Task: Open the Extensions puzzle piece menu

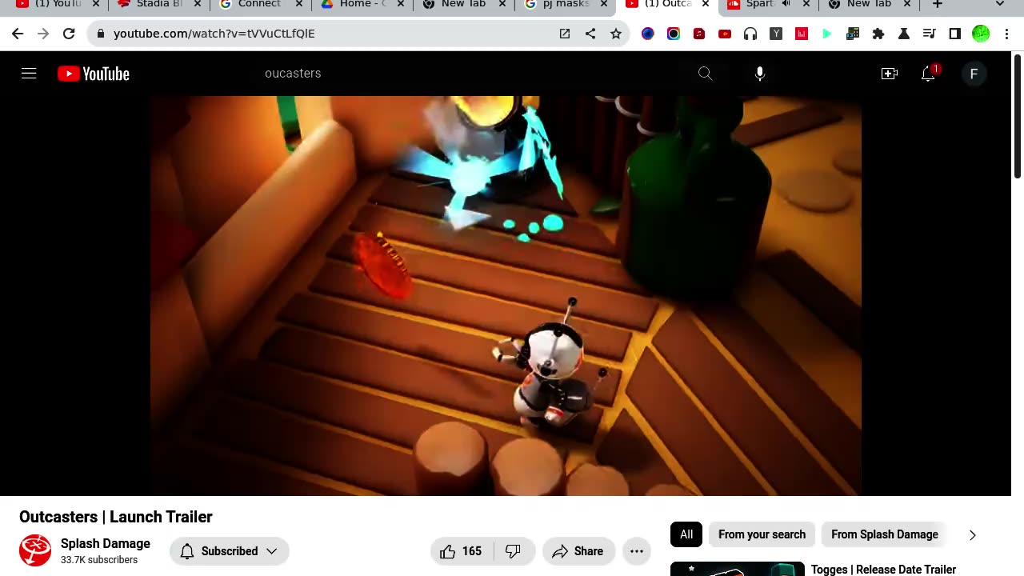Action: pyautogui.click(x=878, y=34)
